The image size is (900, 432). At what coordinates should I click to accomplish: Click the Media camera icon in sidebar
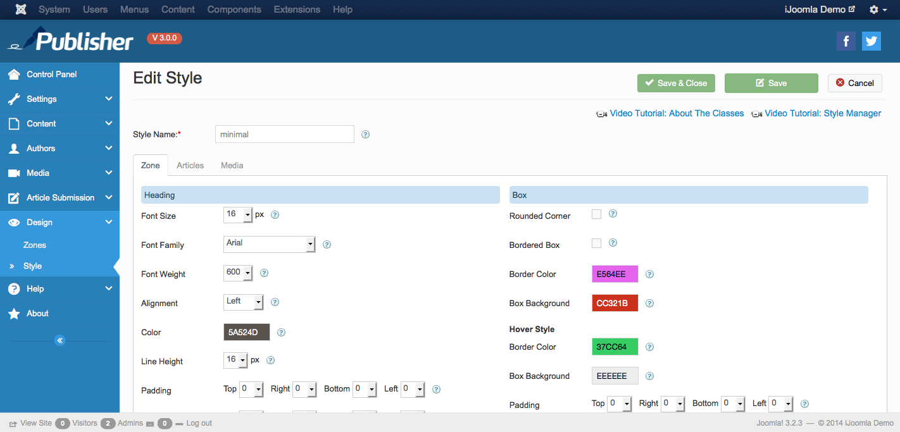[x=14, y=173]
